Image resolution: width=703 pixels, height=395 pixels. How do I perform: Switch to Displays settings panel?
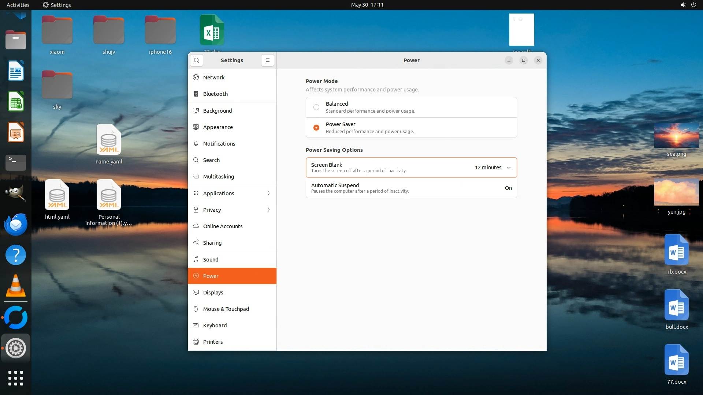pos(213,293)
